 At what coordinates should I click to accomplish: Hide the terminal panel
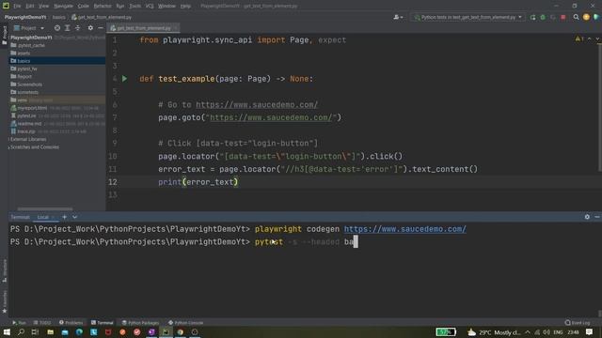[x=597, y=217]
